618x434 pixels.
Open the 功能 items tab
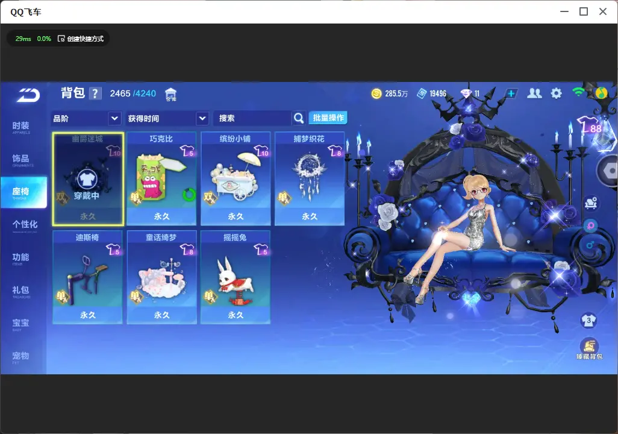21,259
